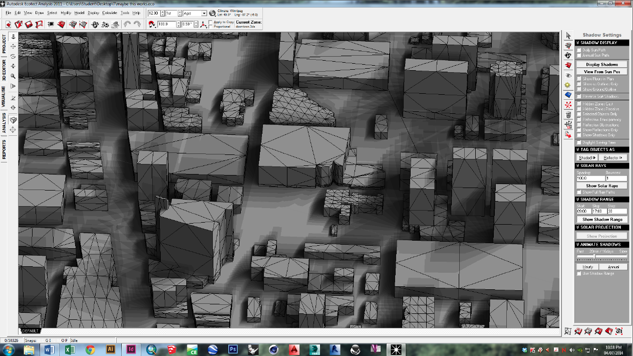Switch to the VISUALISE side tab
Image resolution: width=633 pixels, height=356 pixels.
pyautogui.click(x=4, y=96)
